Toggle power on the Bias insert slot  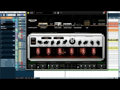pyautogui.click(x=1, y=22)
